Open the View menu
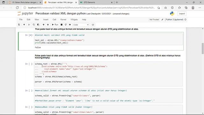This screenshot has width=204, height=115. pos(37,19)
